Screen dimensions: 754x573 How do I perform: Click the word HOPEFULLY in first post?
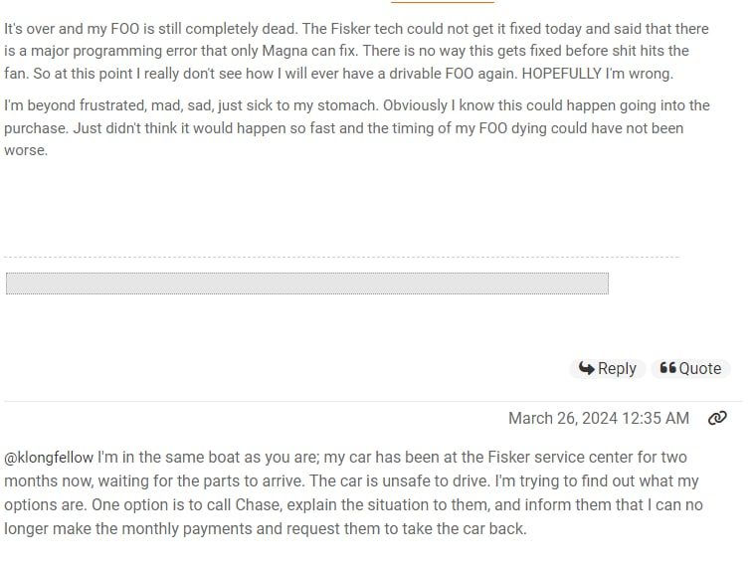(x=562, y=74)
